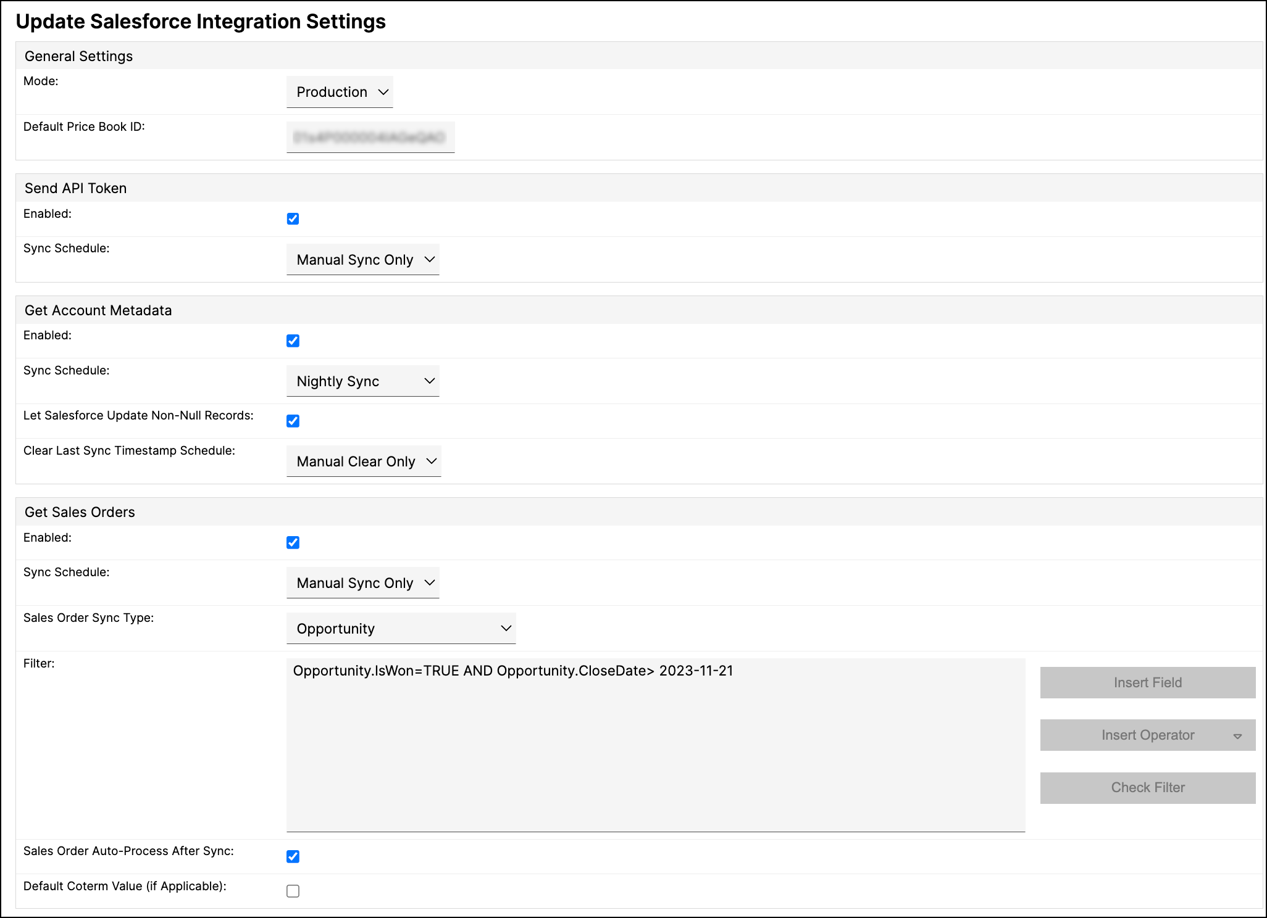The image size is (1267, 918).
Task: Toggle Sales Order Auto-Process After Sync
Action: (x=293, y=857)
